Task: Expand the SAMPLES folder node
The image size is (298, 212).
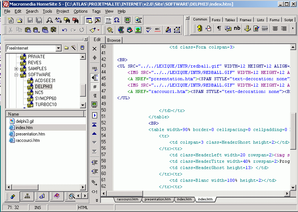Action: [16, 69]
